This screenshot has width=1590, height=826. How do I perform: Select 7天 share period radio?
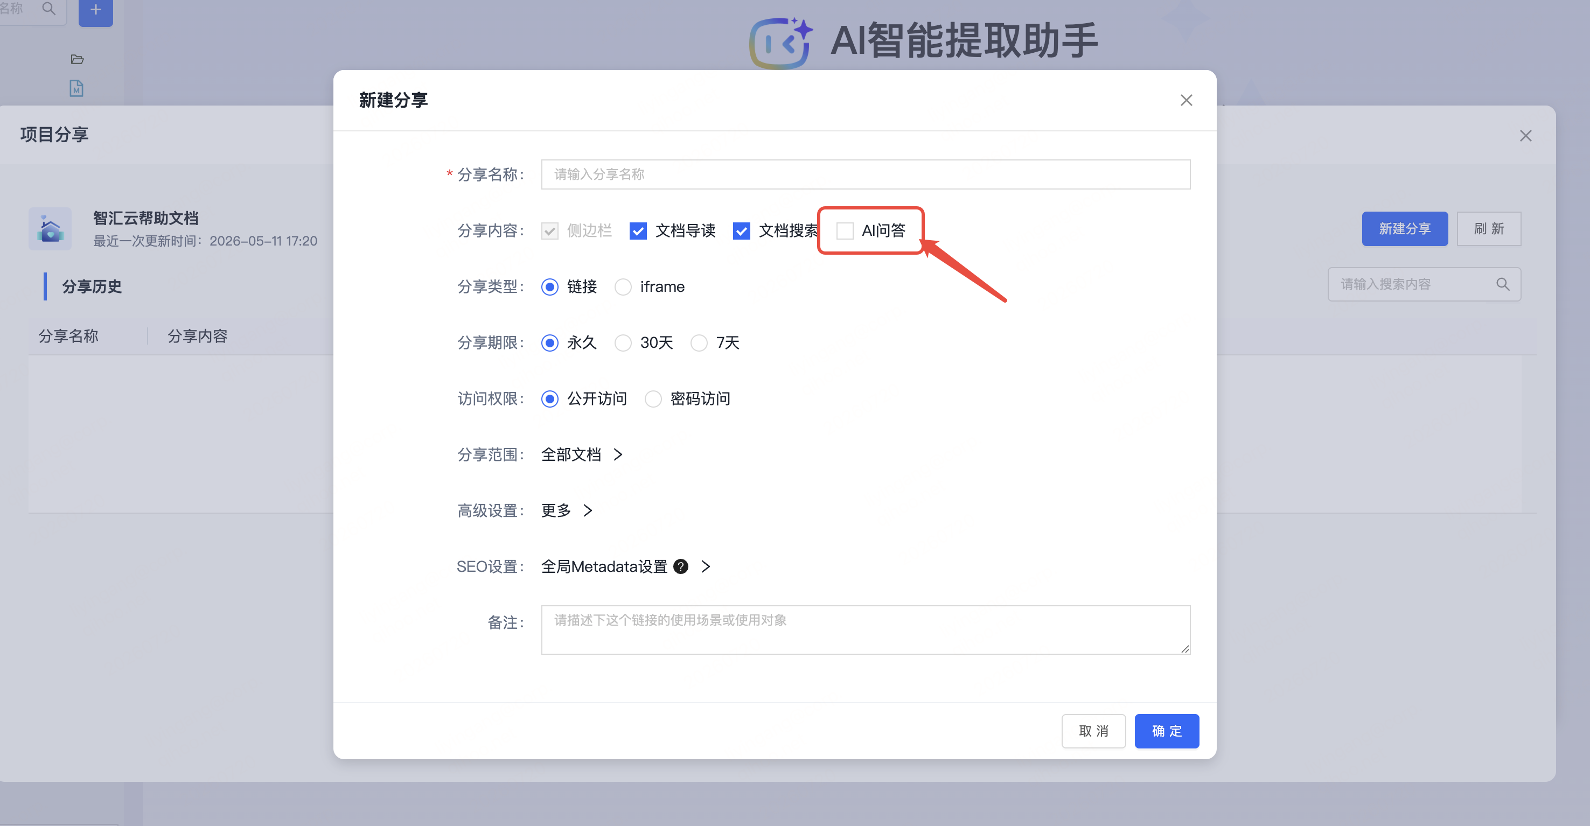699,343
